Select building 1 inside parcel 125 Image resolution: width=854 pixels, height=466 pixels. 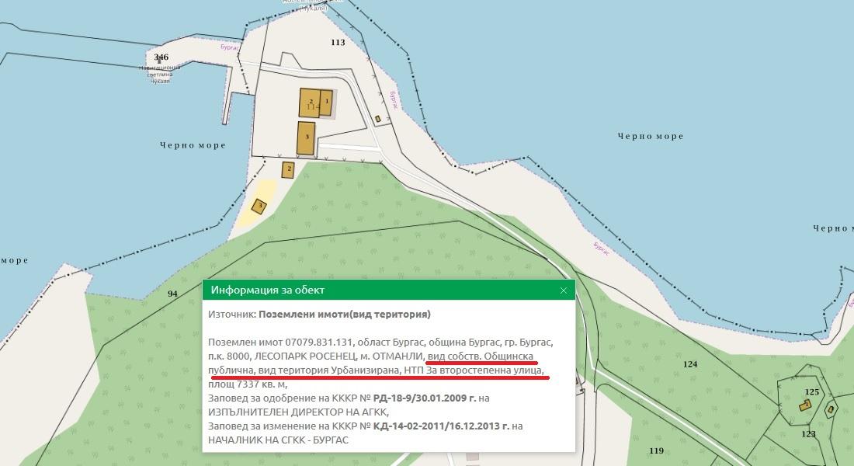(x=807, y=405)
